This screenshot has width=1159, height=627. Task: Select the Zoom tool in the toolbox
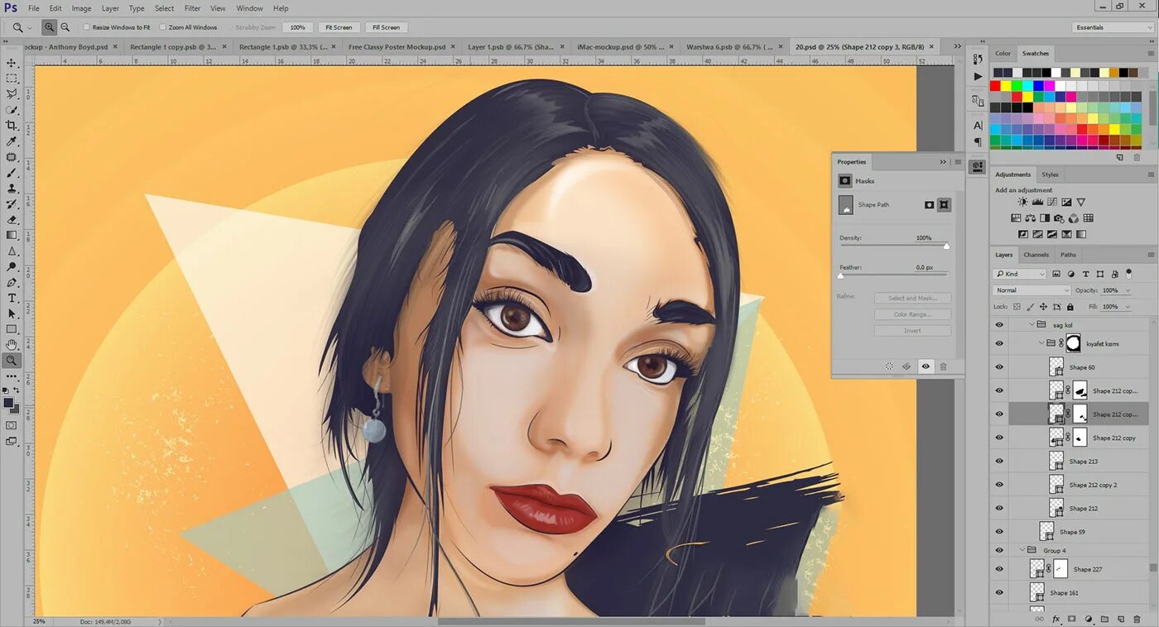(12, 360)
